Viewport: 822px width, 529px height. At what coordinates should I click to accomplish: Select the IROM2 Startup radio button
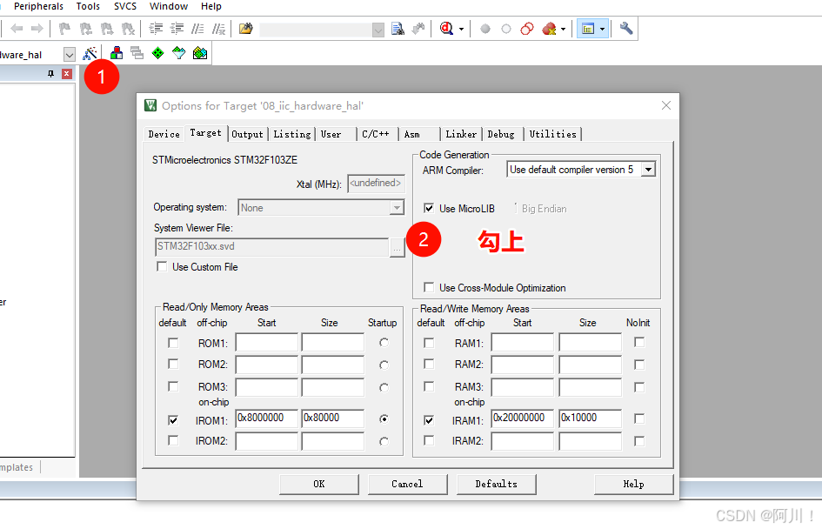384,441
